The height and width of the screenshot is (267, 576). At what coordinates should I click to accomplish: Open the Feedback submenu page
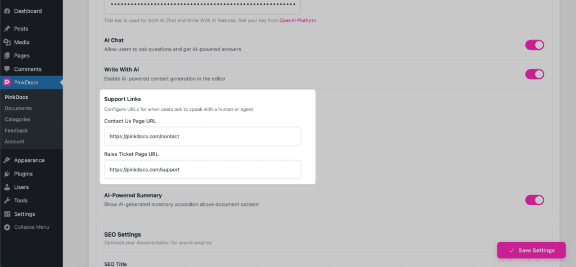coord(16,130)
